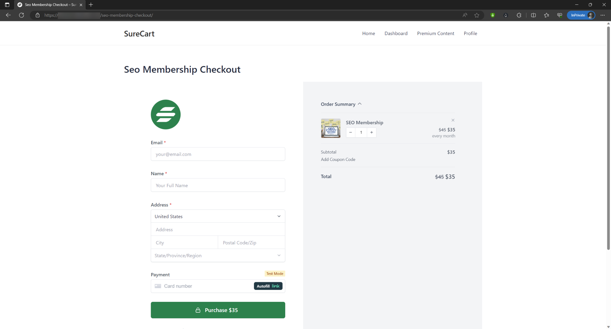Remove SEO Membership from the order
Viewport: 611px width, 329px height.
453,120
